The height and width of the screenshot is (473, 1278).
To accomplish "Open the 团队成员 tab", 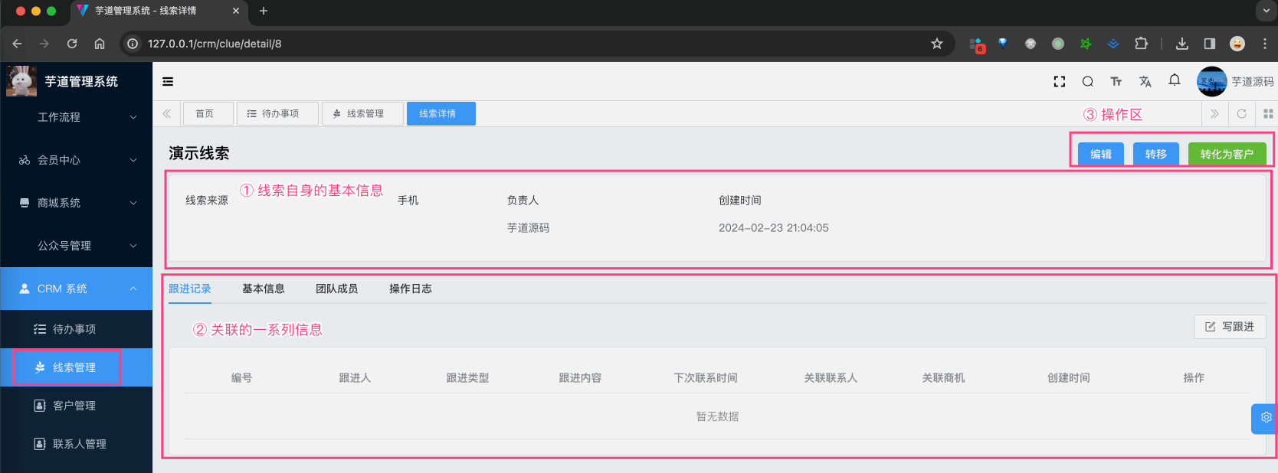I will 336,289.
